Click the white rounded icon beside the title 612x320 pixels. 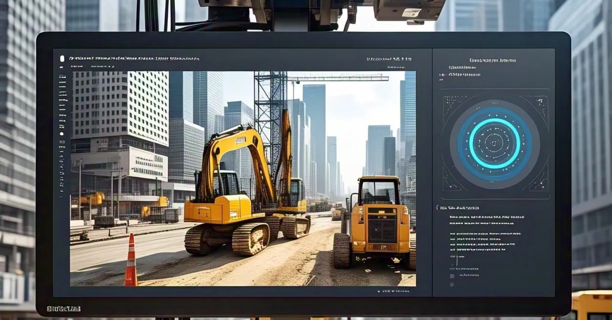[62, 59]
